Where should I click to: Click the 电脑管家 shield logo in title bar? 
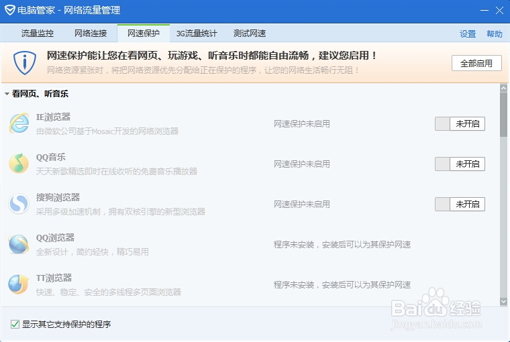[x=10, y=10]
